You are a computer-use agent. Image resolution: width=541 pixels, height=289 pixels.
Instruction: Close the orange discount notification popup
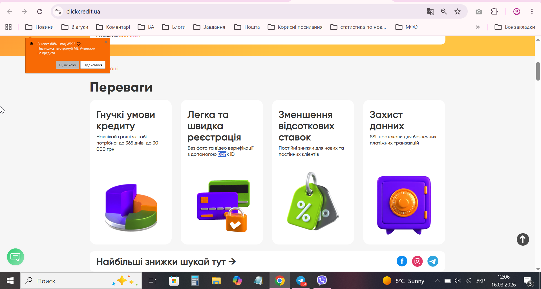[106, 42]
